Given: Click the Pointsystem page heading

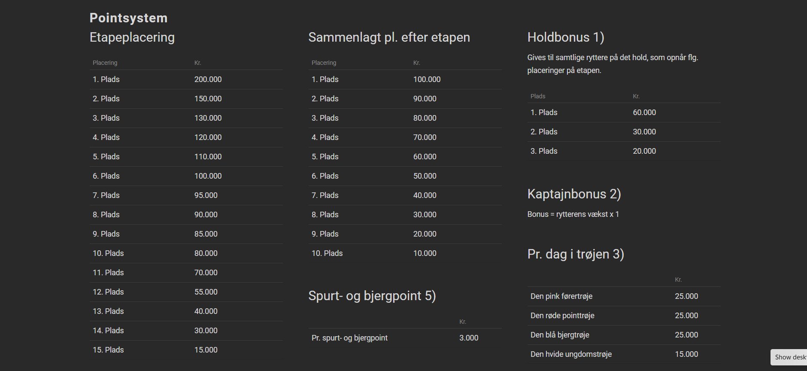Looking at the screenshot, I should tap(128, 18).
